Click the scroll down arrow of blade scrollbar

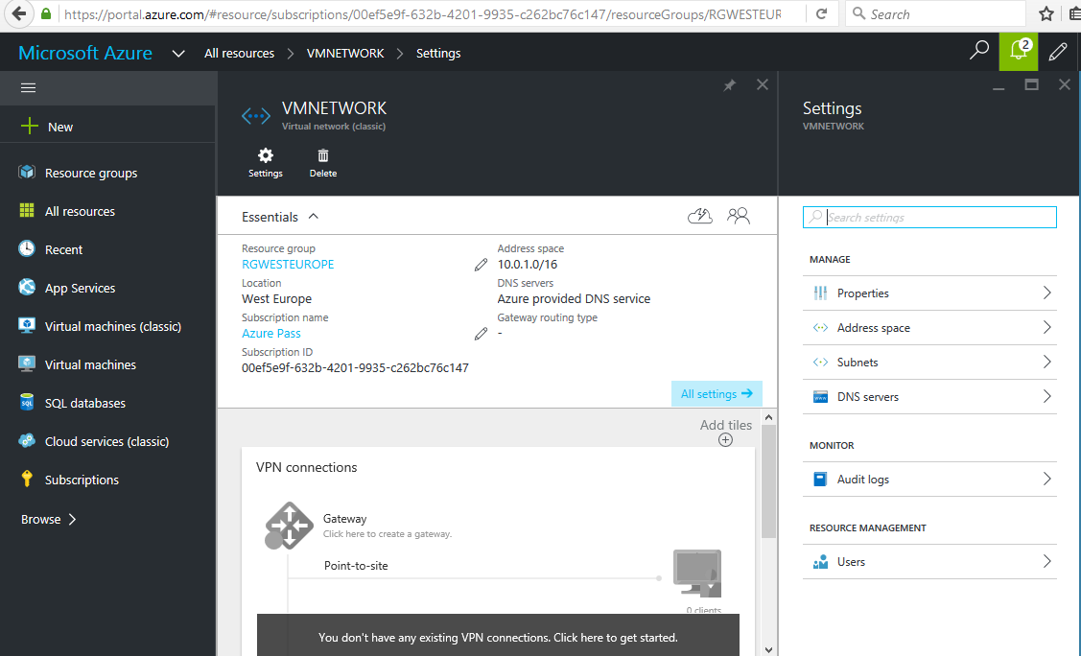768,649
